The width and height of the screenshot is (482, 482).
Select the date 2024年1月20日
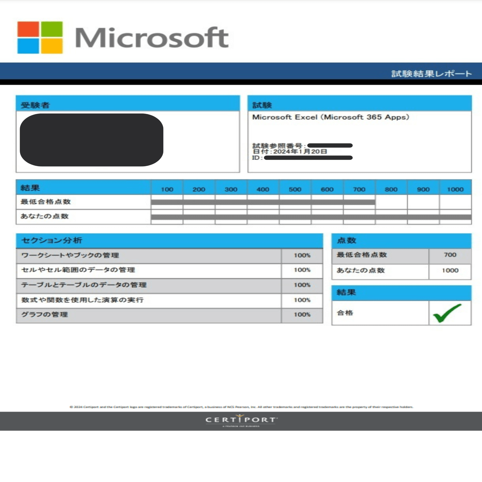[300, 151]
